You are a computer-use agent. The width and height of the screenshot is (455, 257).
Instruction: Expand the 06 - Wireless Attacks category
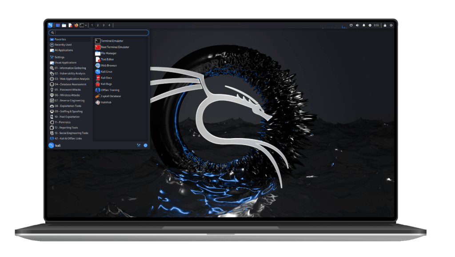point(67,95)
